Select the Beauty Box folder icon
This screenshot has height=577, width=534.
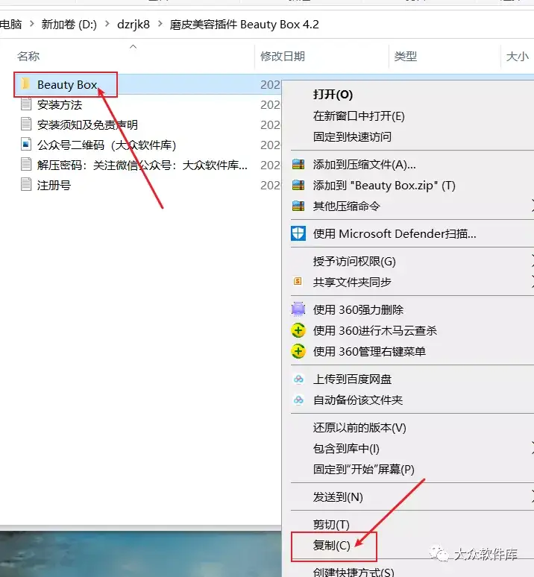(x=25, y=84)
